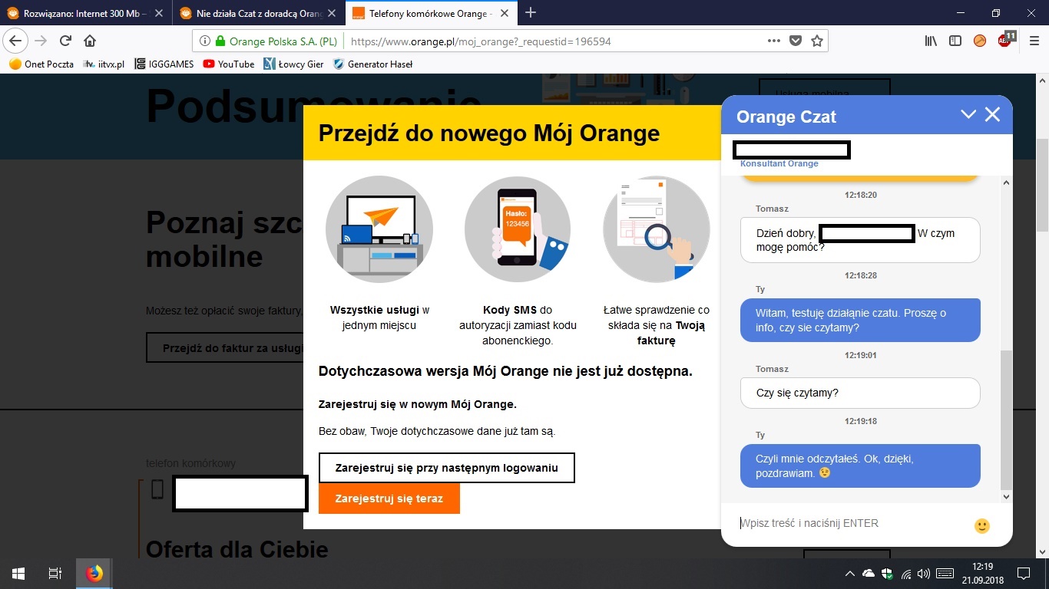Collapse Orange Czat with the chevron
Image resolution: width=1049 pixels, height=589 pixels.
pos(968,115)
